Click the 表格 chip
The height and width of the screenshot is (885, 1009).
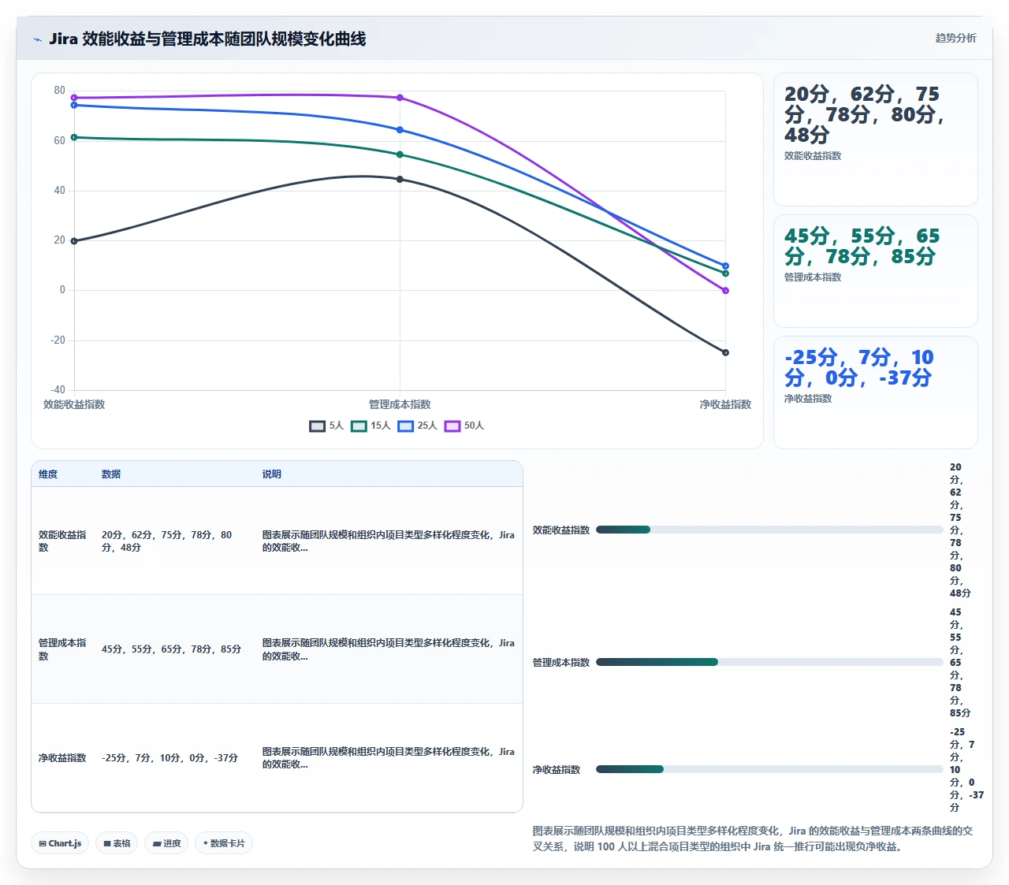[x=117, y=843]
